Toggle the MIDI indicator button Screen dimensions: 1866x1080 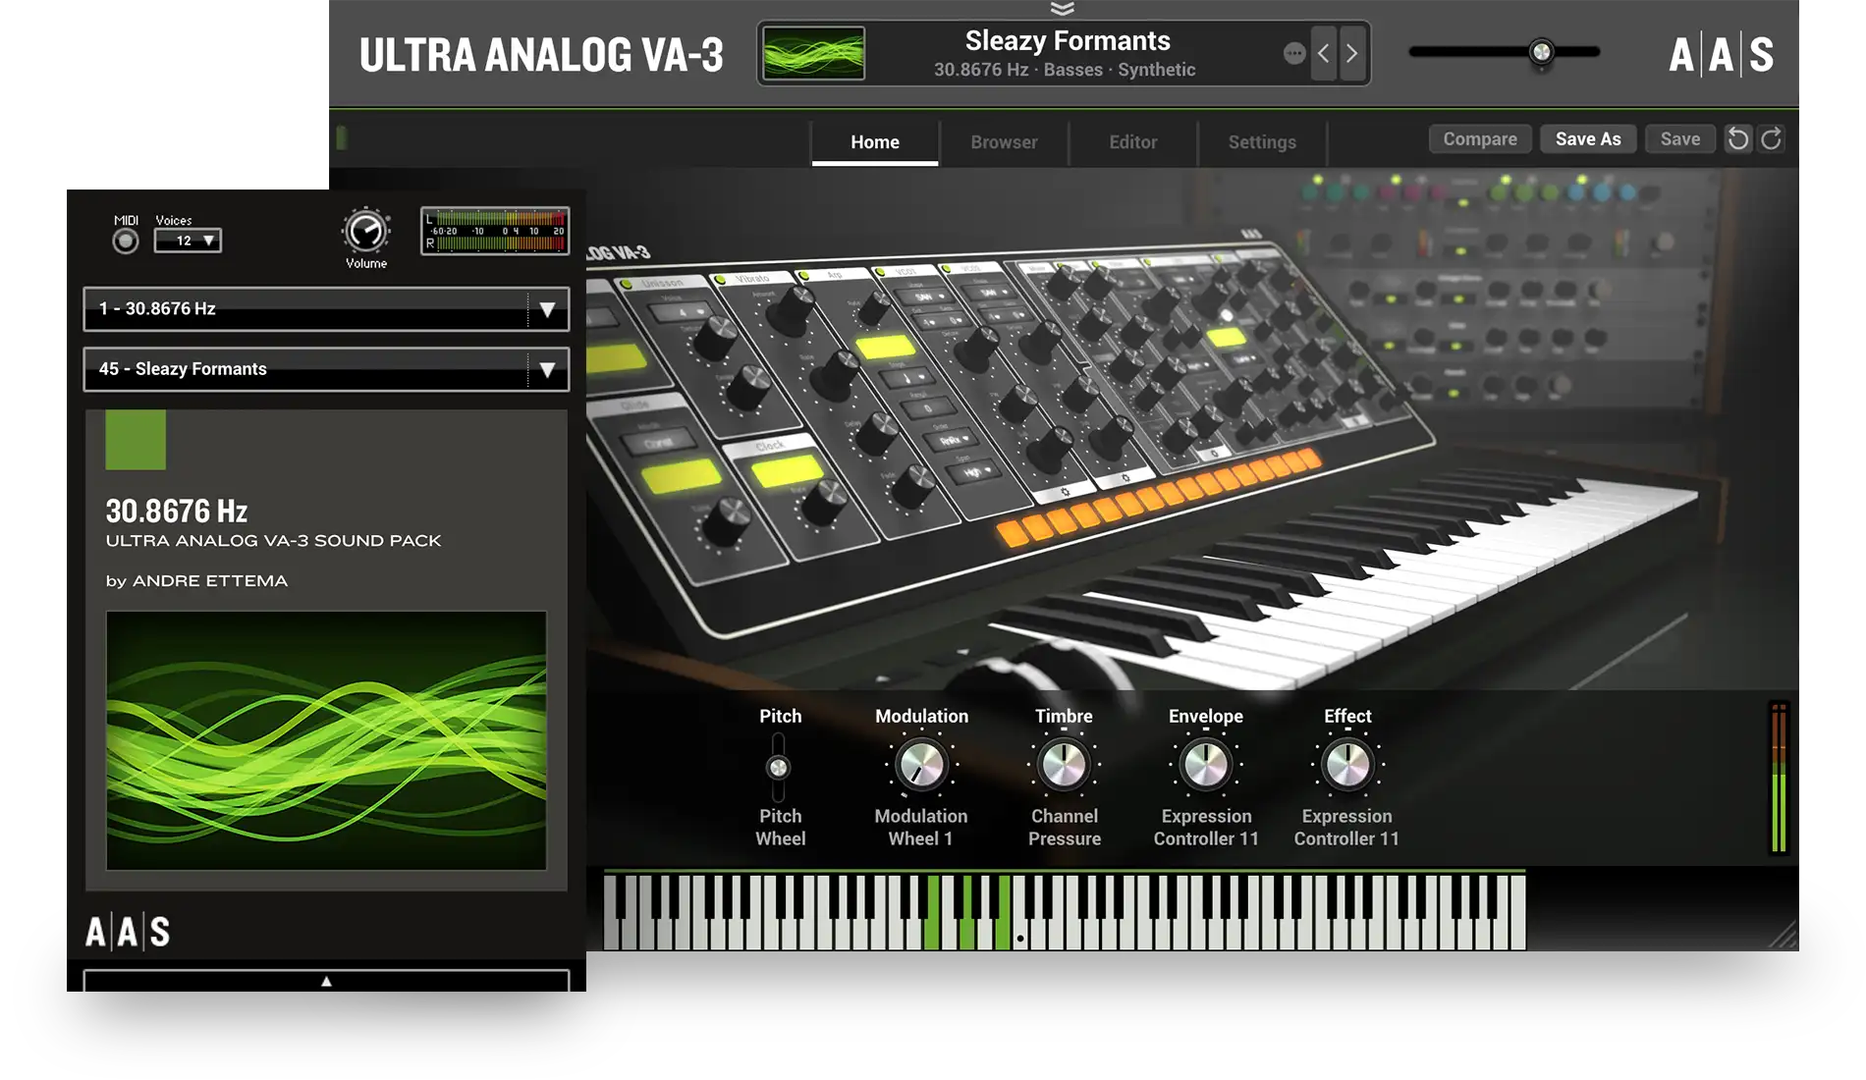[x=126, y=242]
